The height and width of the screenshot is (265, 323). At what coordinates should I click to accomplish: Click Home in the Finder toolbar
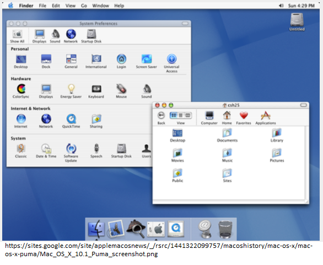227,118
